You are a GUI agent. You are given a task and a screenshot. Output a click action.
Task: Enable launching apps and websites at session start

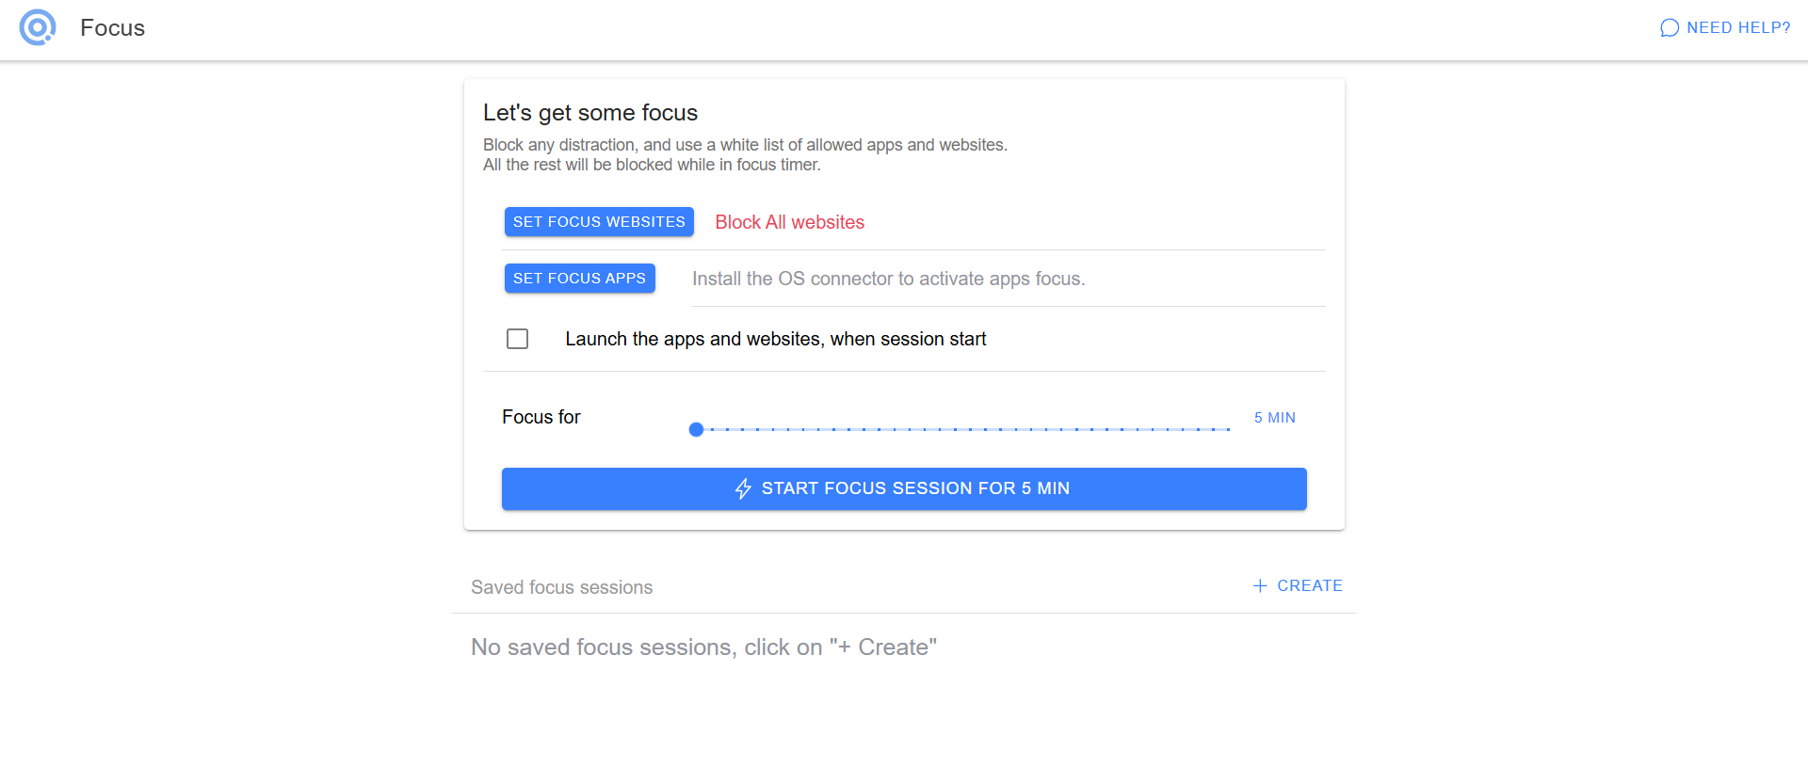point(517,339)
